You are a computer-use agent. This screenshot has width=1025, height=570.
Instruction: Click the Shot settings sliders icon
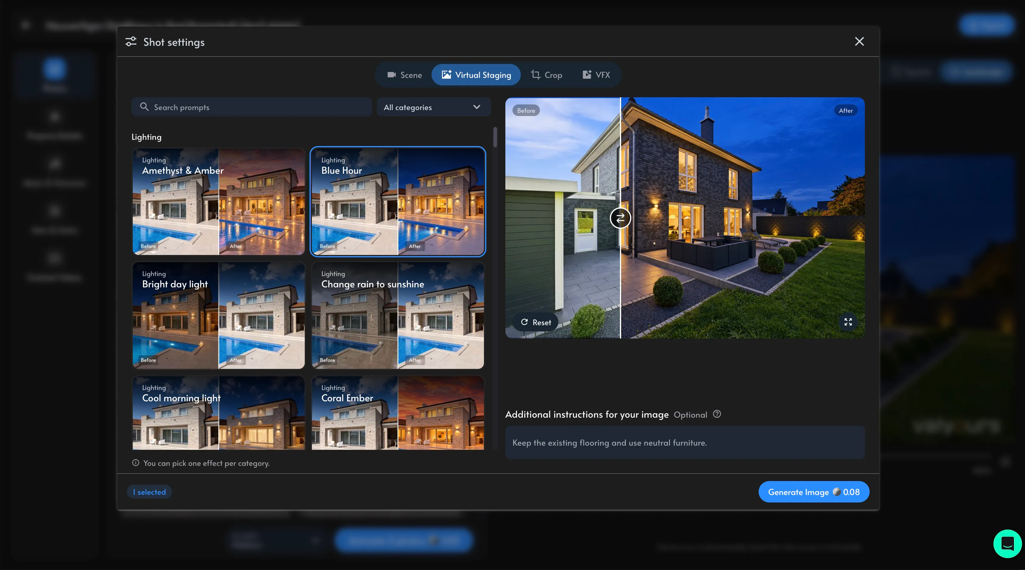point(131,41)
